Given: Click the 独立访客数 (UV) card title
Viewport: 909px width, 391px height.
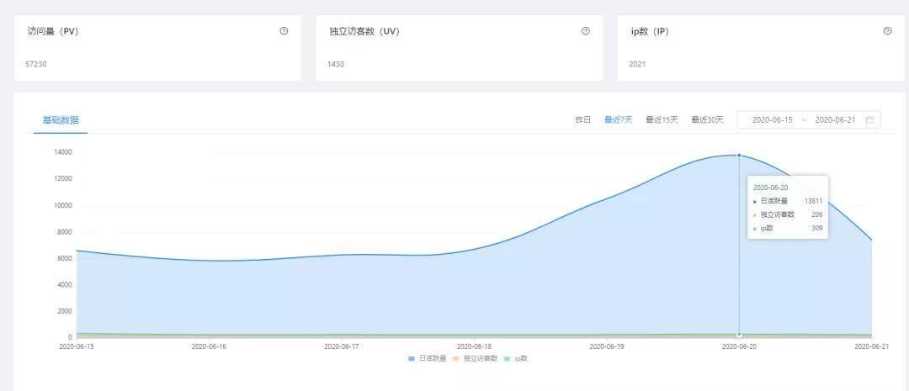Looking at the screenshot, I should [364, 31].
